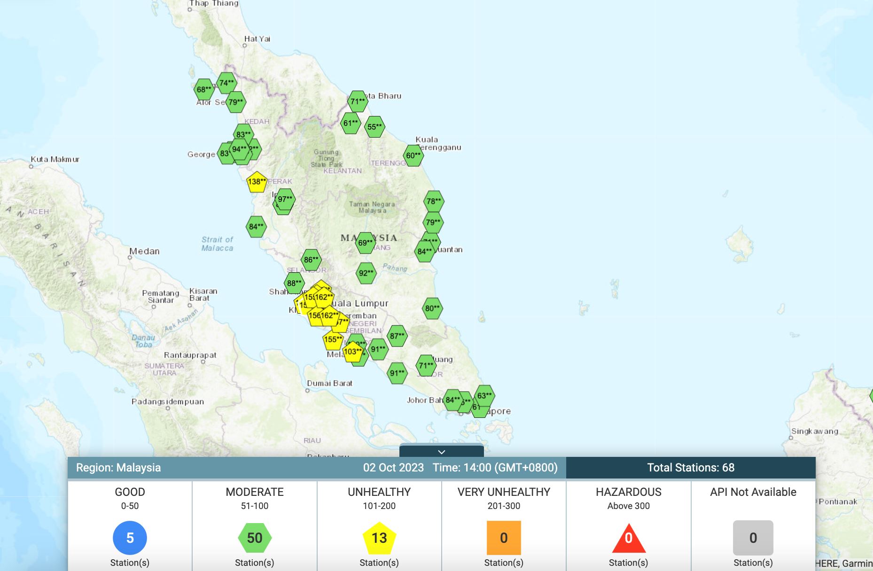This screenshot has height=571, width=873.
Task: Select the 80 station marker on the east coast
Action: [432, 309]
